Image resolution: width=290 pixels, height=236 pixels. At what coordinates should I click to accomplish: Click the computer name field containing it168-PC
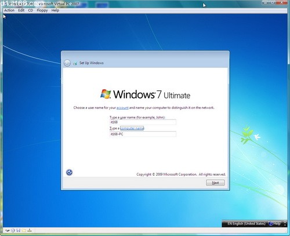(x=143, y=134)
